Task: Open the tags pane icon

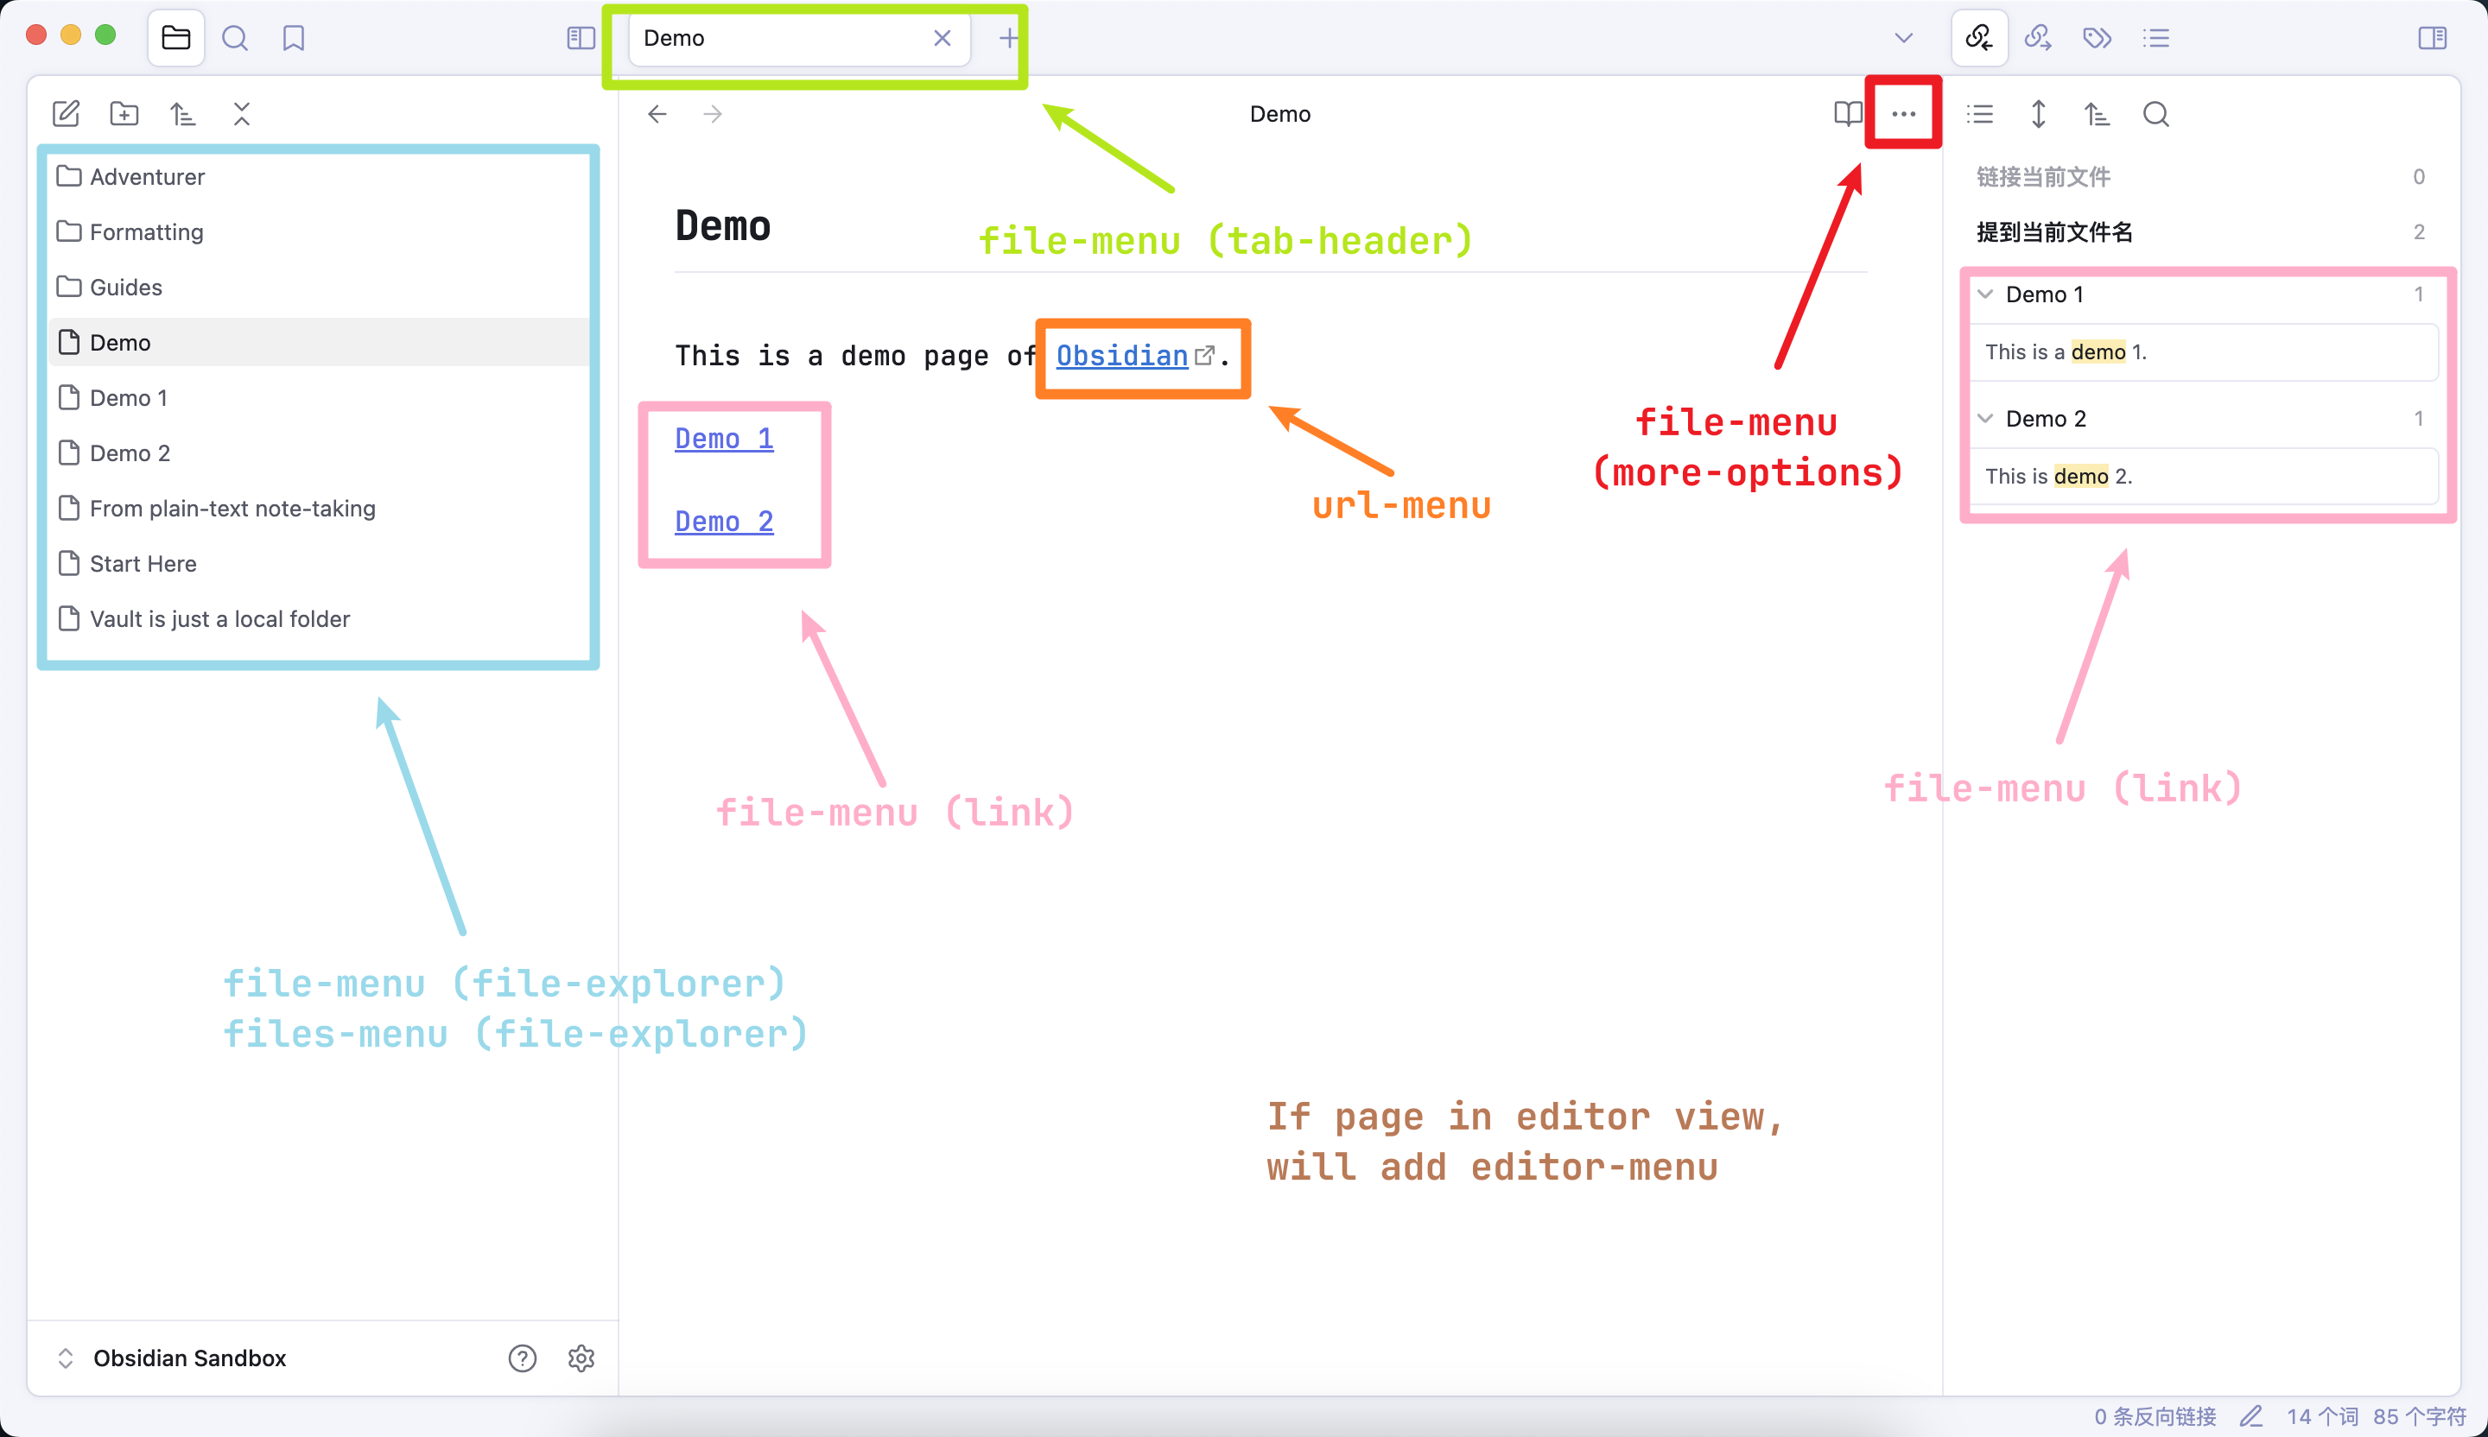Action: point(2097,37)
